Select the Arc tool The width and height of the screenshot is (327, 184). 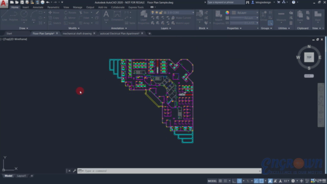34,16
